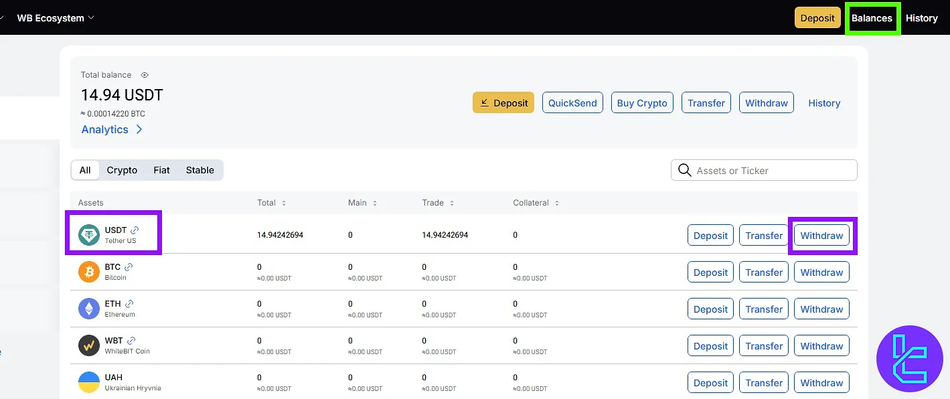950x399 pixels.
Task: Open History in the top navigation
Action: coord(922,18)
